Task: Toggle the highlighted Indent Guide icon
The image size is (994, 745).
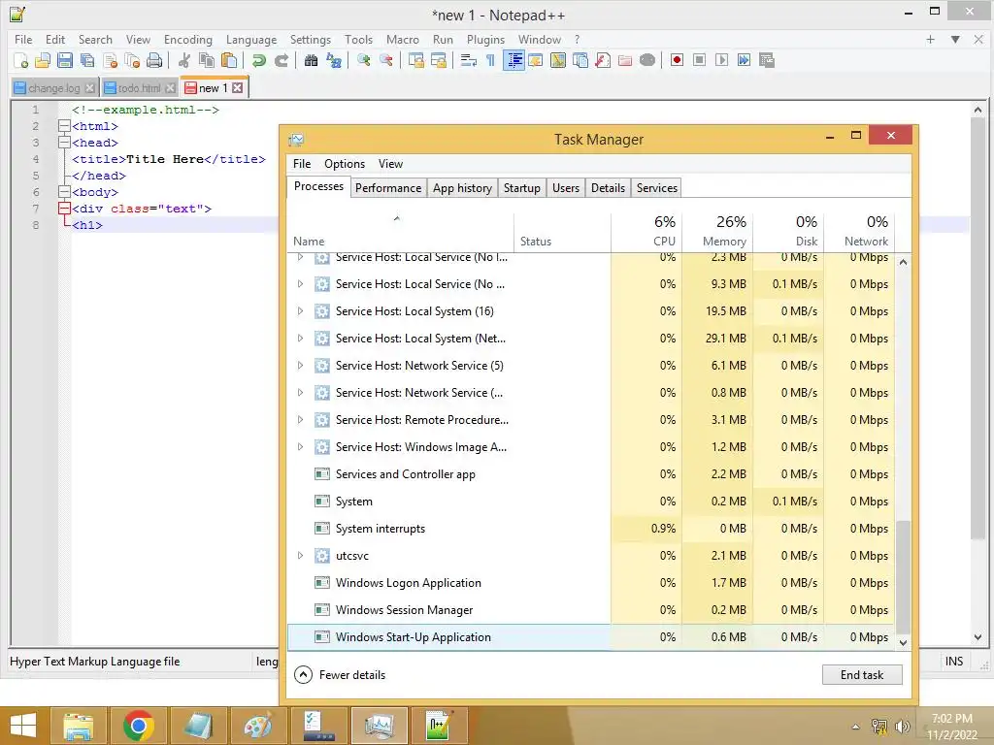Action: [x=514, y=60]
